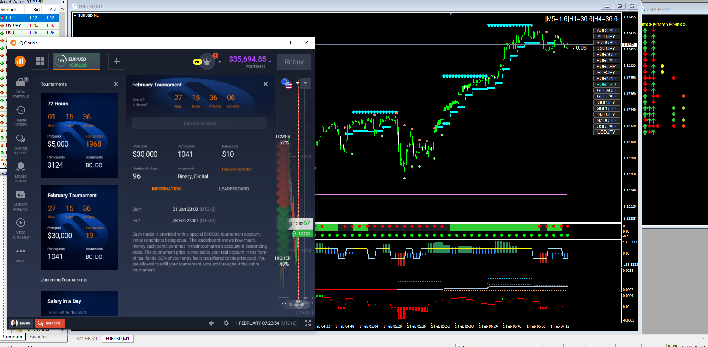Open the 72 Hours tournament card
The width and height of the screenshot is (708, 347).
80,136
